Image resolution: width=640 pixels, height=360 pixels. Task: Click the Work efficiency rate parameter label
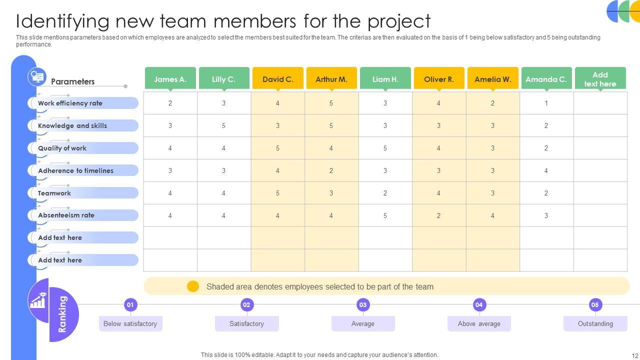[70, 103]
